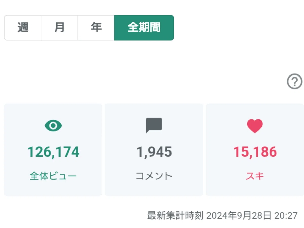
Task: Click the 1,945 comments count
Action: coord(154,152)
